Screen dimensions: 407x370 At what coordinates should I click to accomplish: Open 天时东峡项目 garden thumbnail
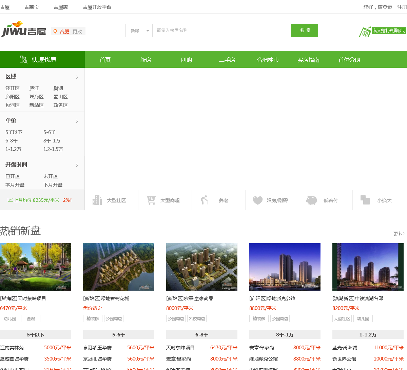[36, 267]
